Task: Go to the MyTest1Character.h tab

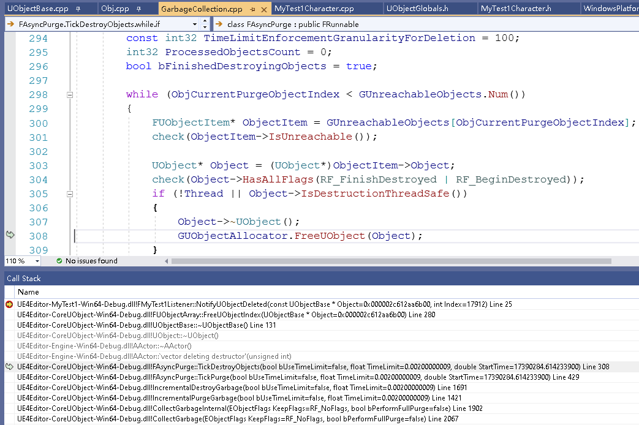Action: [x=516, y=9]
